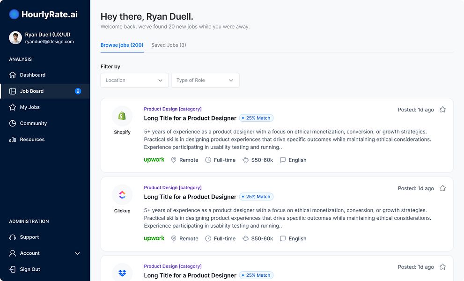Open My Jobs star icon in sidebar

point(13,107)
